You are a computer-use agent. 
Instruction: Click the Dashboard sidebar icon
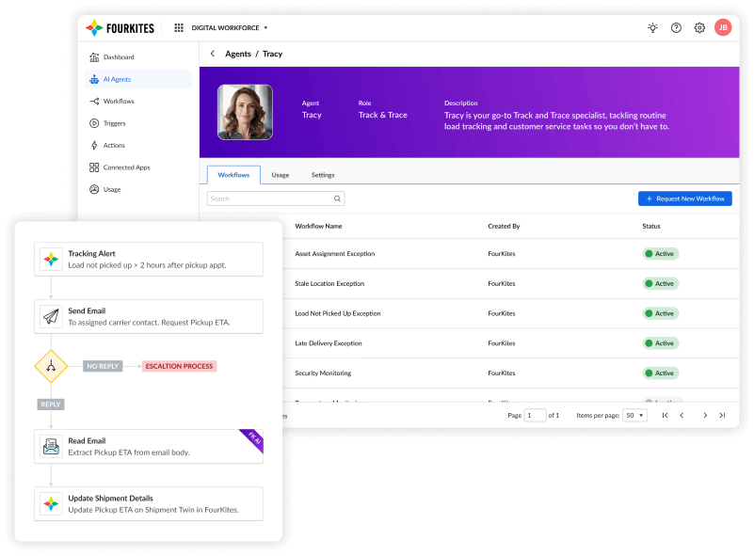pos(94,57)
